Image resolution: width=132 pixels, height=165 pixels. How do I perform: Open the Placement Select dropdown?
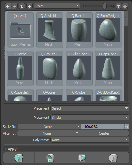pyautogui.click(x=90, y=108)
